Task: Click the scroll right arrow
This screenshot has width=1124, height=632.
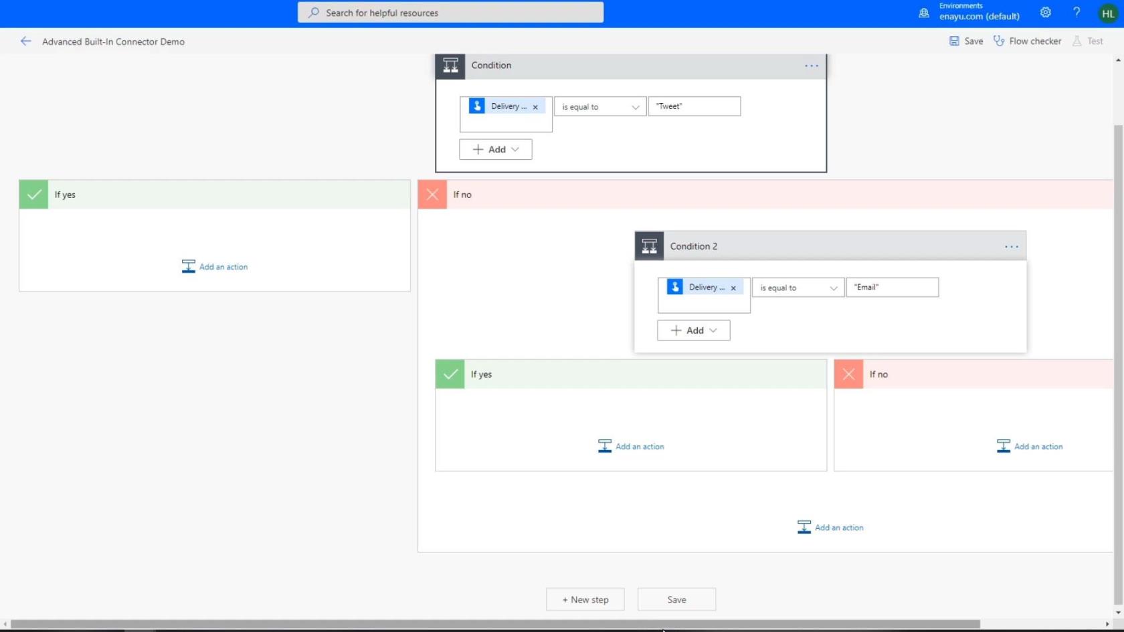Action: point(1107,624)
